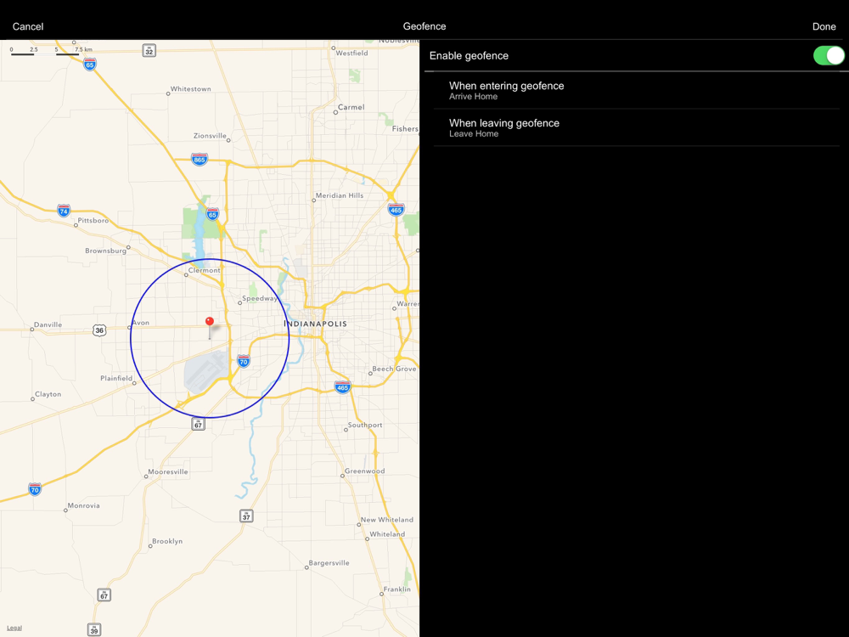Click the Bargersville town label

pos(329,563)
